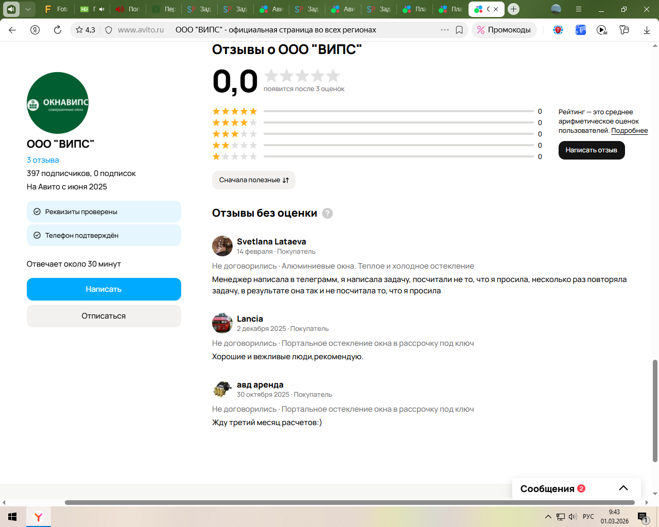Select the five-star rating row

point(377,111)
